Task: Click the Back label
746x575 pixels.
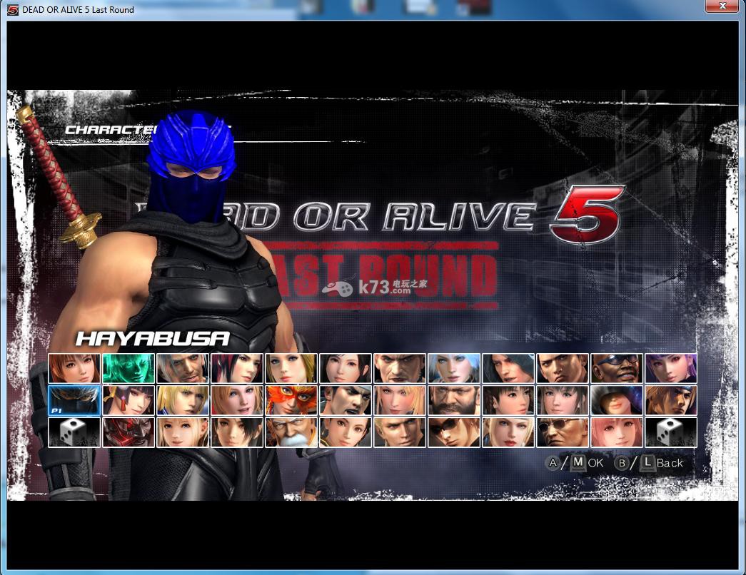Action: 670,463
